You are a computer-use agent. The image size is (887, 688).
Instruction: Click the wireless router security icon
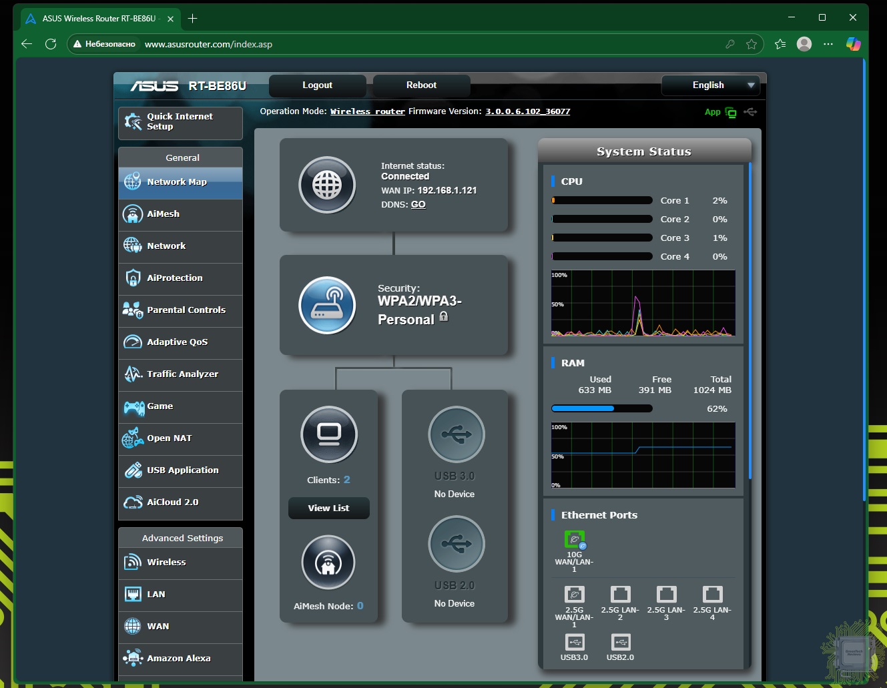click(327, 305)
